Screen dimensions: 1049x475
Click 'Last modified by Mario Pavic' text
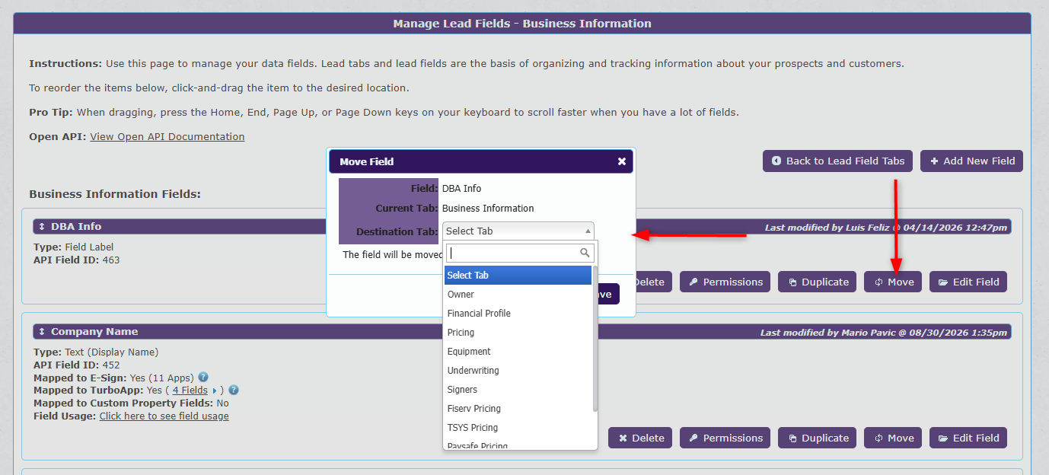coord(883,333)
